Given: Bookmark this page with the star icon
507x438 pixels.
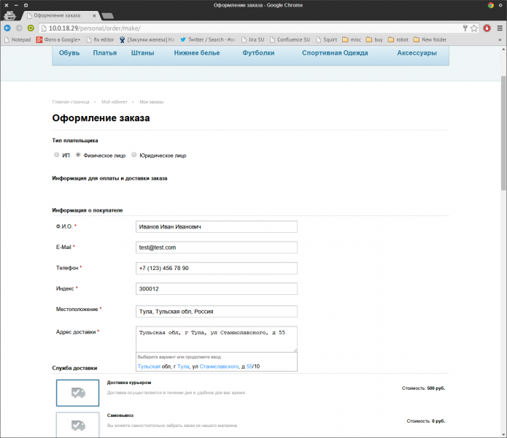Looking at the screenshot, I should point(474,28).
